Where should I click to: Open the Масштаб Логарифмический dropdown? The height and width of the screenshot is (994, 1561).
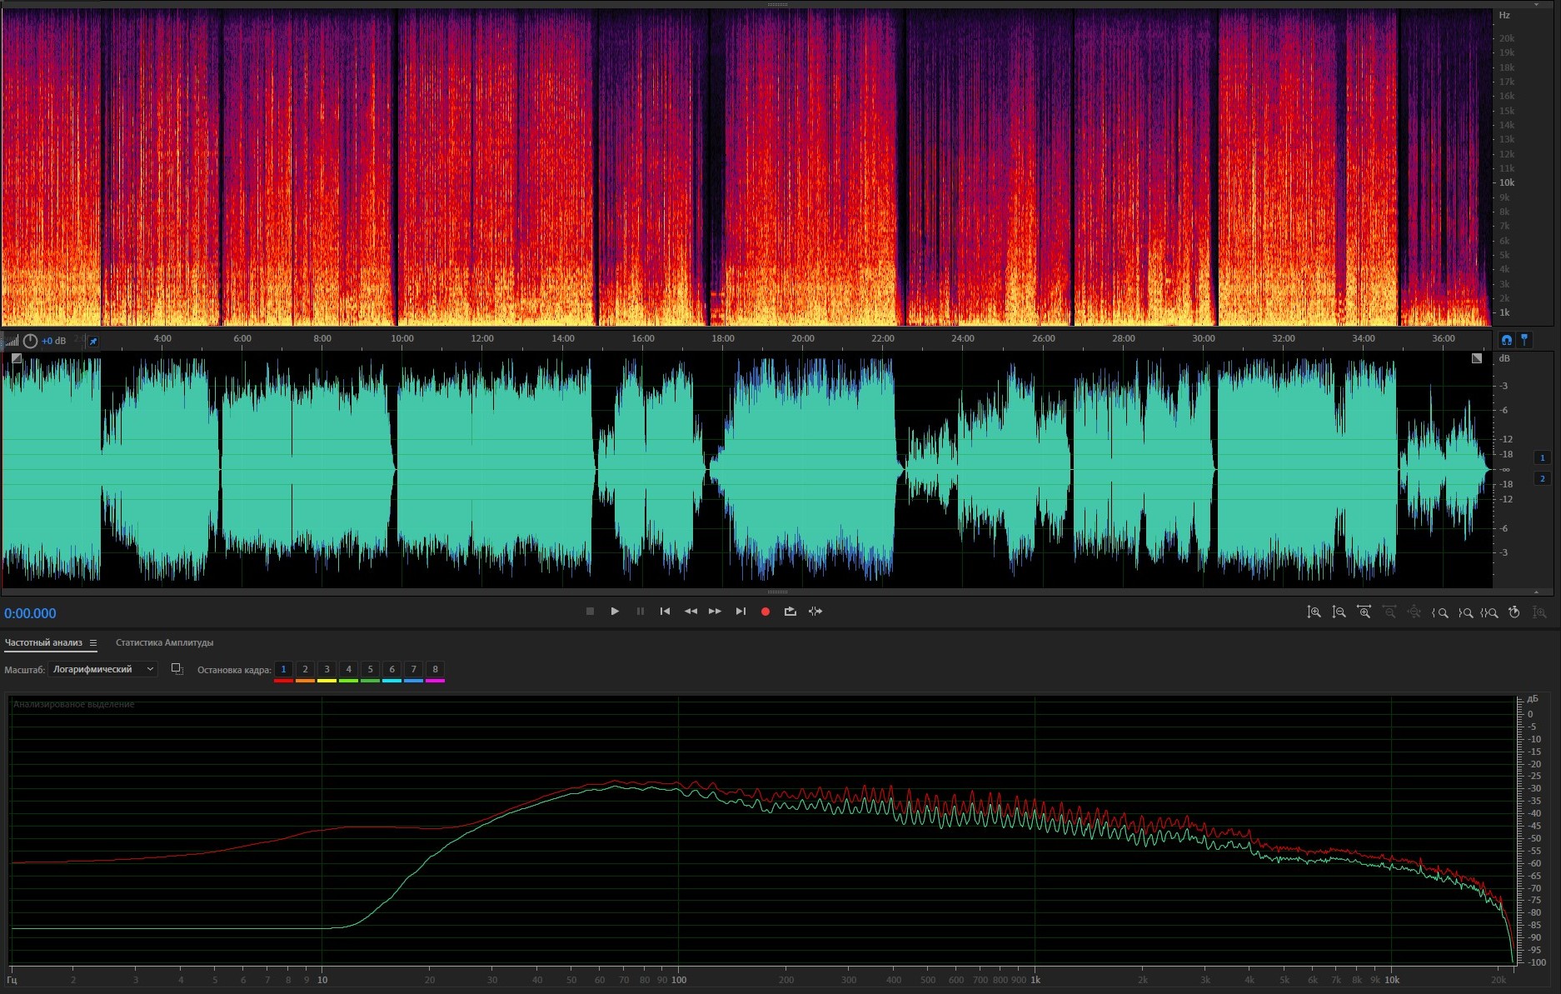pos(103,669)
